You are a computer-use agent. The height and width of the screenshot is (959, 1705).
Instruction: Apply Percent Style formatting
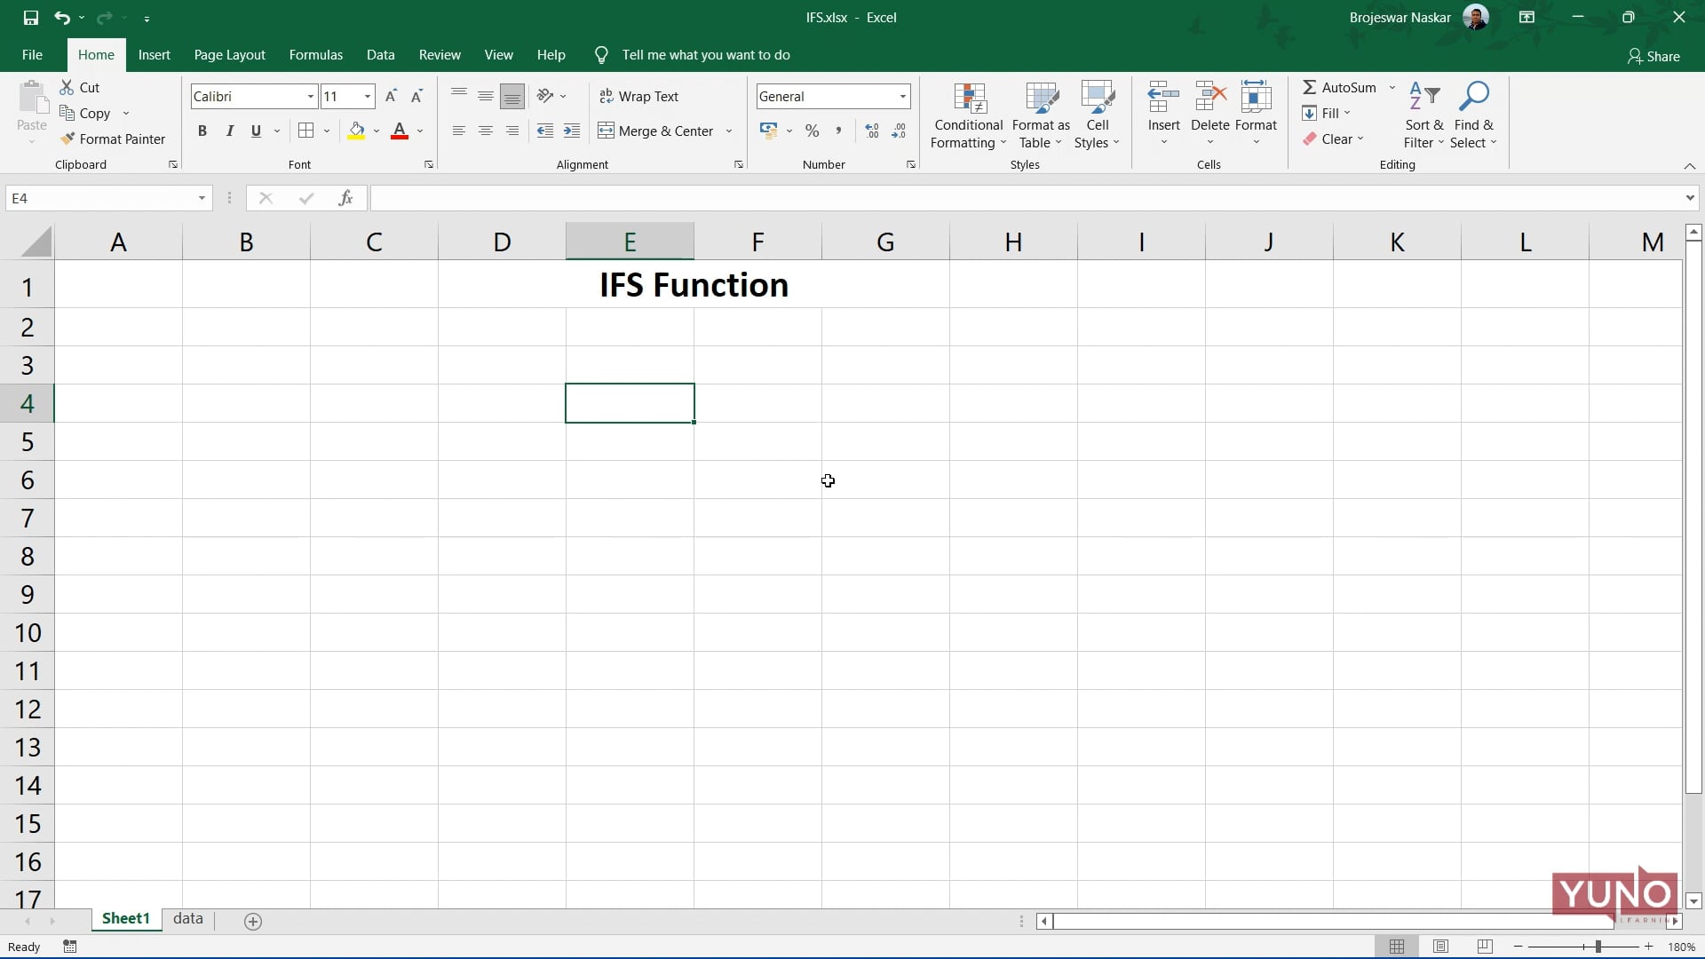point(812,131)
